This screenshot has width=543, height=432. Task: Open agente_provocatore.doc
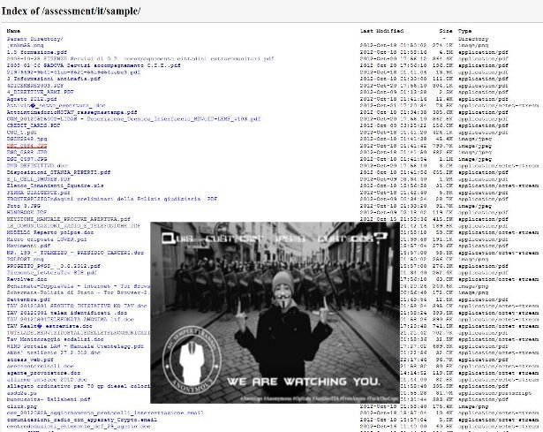pyautogui.click(x=43, y=373)
